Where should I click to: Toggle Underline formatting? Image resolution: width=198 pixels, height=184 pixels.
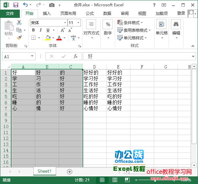[48, 30]
